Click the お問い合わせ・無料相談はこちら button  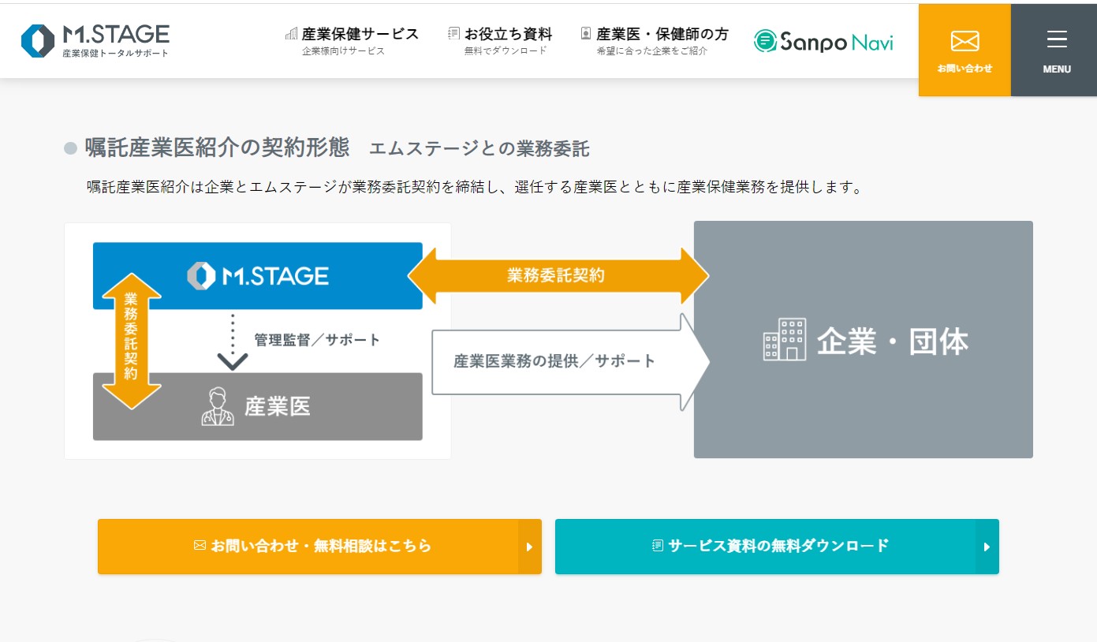click(x=312, y=546)
